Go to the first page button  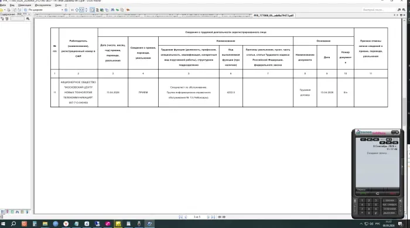(x=180, y=217)
